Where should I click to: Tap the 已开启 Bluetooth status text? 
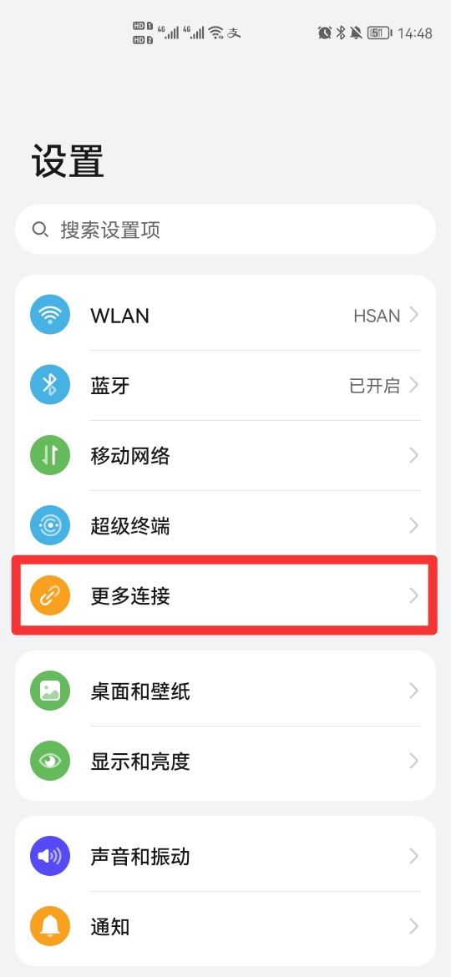tap(374, 386)
